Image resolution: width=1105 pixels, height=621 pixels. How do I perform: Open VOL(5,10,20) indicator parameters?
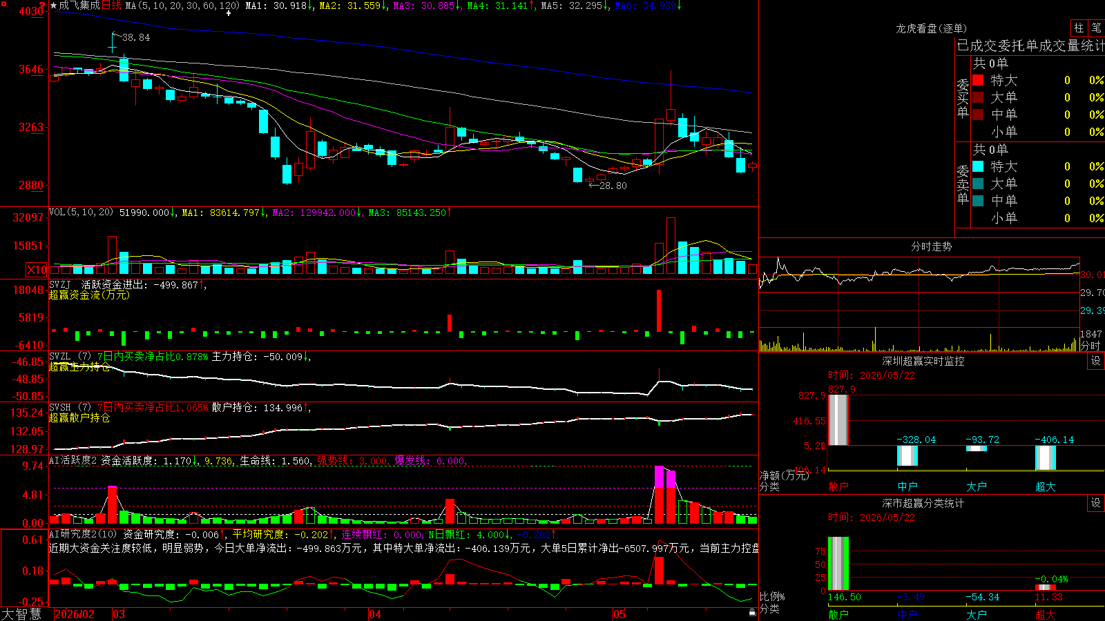(x=81, y=213)
